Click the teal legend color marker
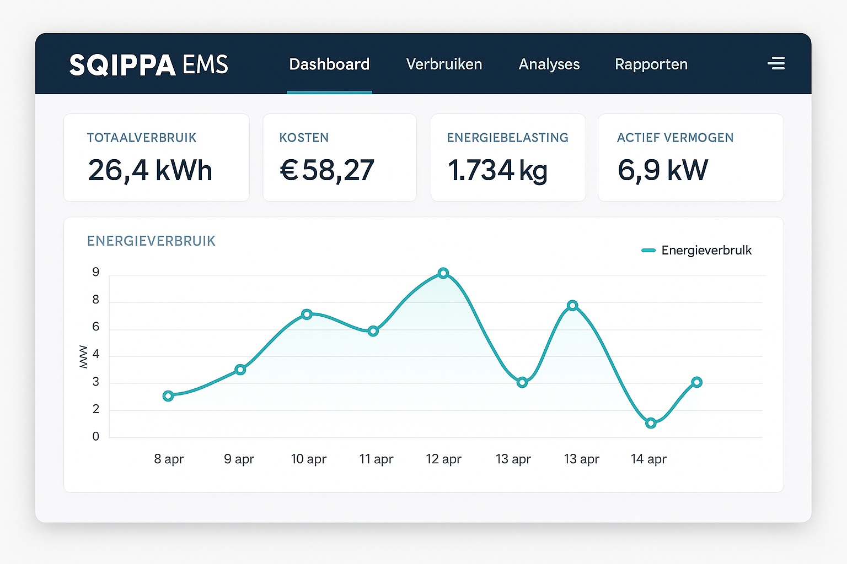The image size is (847, 564). [648, 251]
